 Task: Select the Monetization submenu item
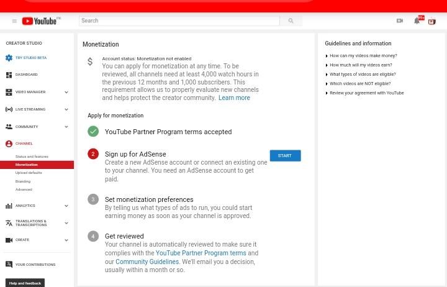[x=37, y=165]
